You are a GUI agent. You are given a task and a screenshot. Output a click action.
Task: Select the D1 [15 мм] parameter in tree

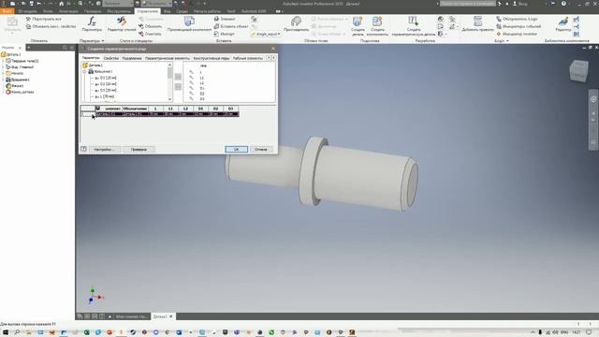click(106, 78)
